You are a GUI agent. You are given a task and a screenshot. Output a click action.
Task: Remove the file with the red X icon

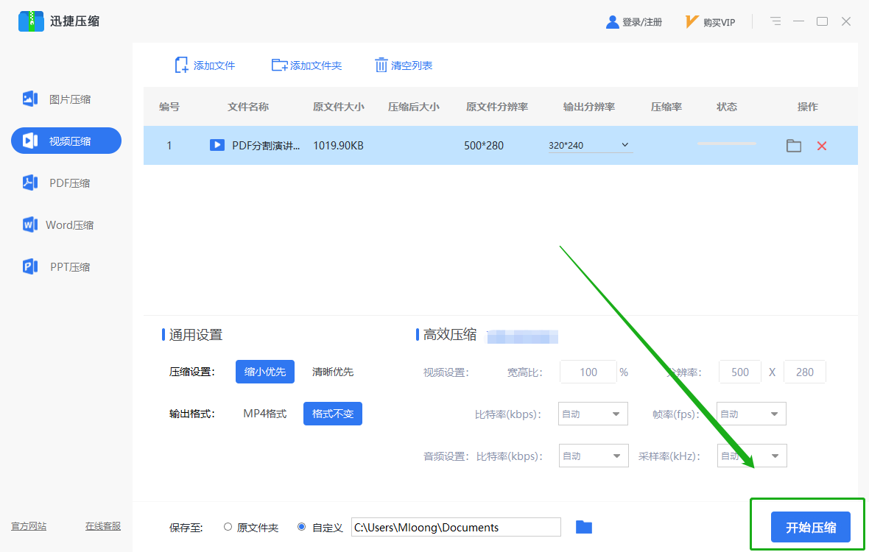coord(822,146)
